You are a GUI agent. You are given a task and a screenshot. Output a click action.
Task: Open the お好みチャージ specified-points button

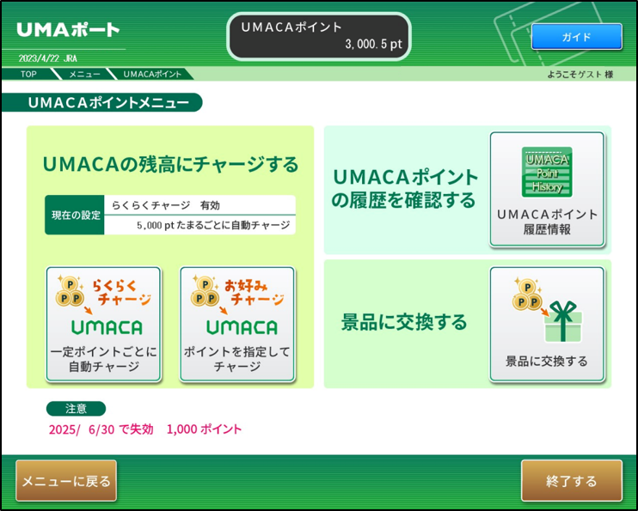coord(237,324)
